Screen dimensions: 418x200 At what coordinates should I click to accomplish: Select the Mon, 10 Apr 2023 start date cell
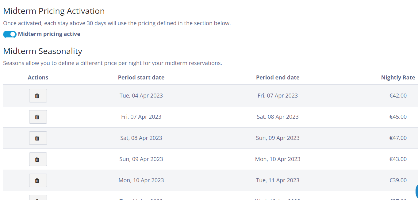(x=141, y=180)
